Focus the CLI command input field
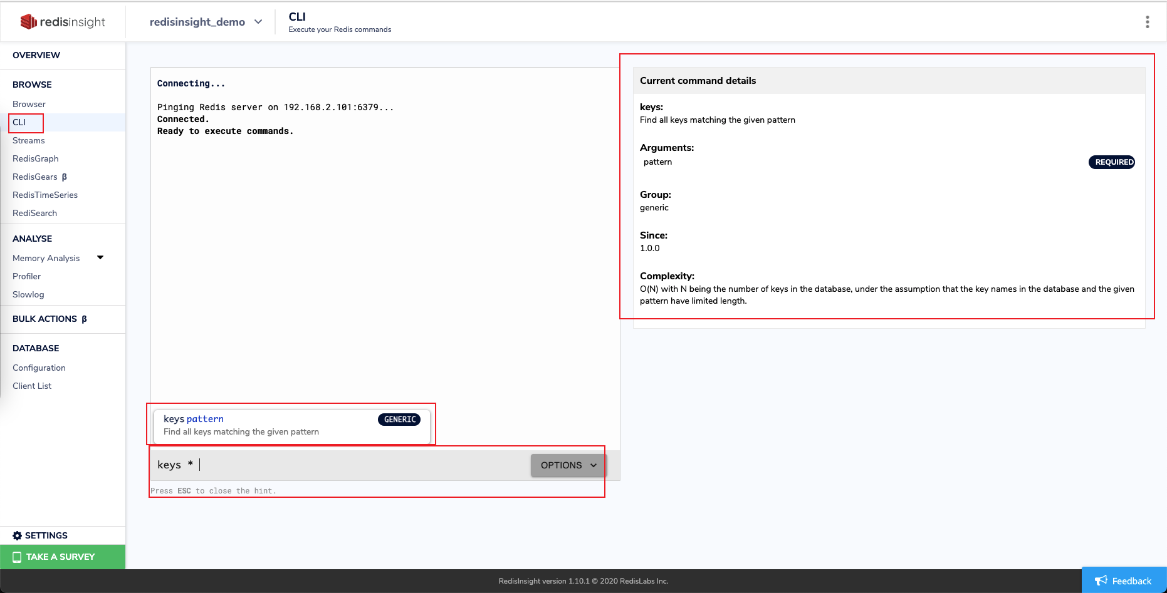Viewport: 1167px width, 593px height. (x=342, y=465)
